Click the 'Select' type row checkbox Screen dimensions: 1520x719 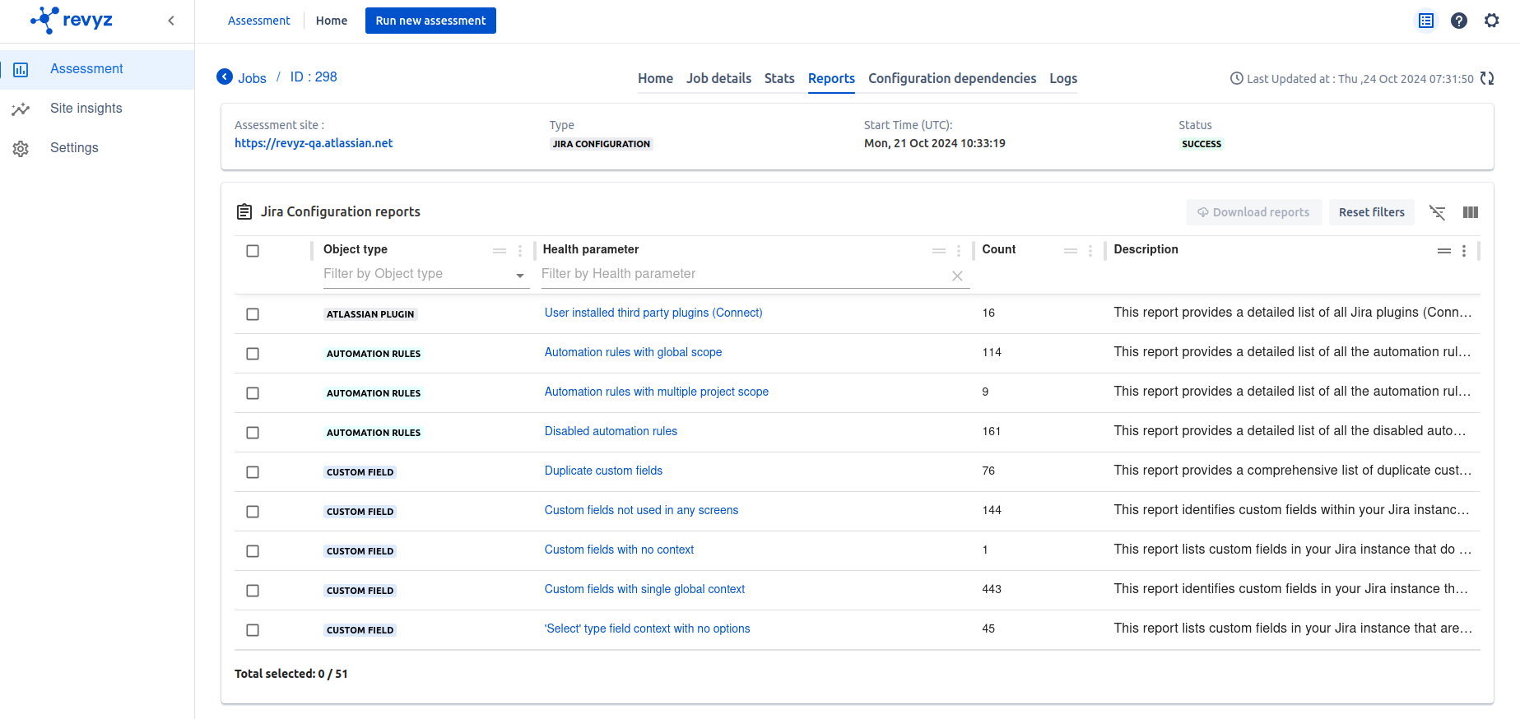tap(253, 630)
